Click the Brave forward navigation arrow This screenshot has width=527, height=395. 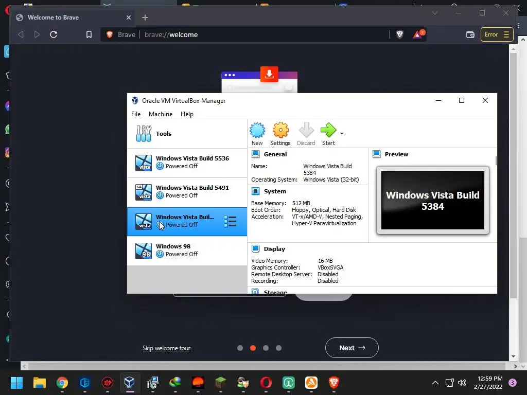[37, 34]
